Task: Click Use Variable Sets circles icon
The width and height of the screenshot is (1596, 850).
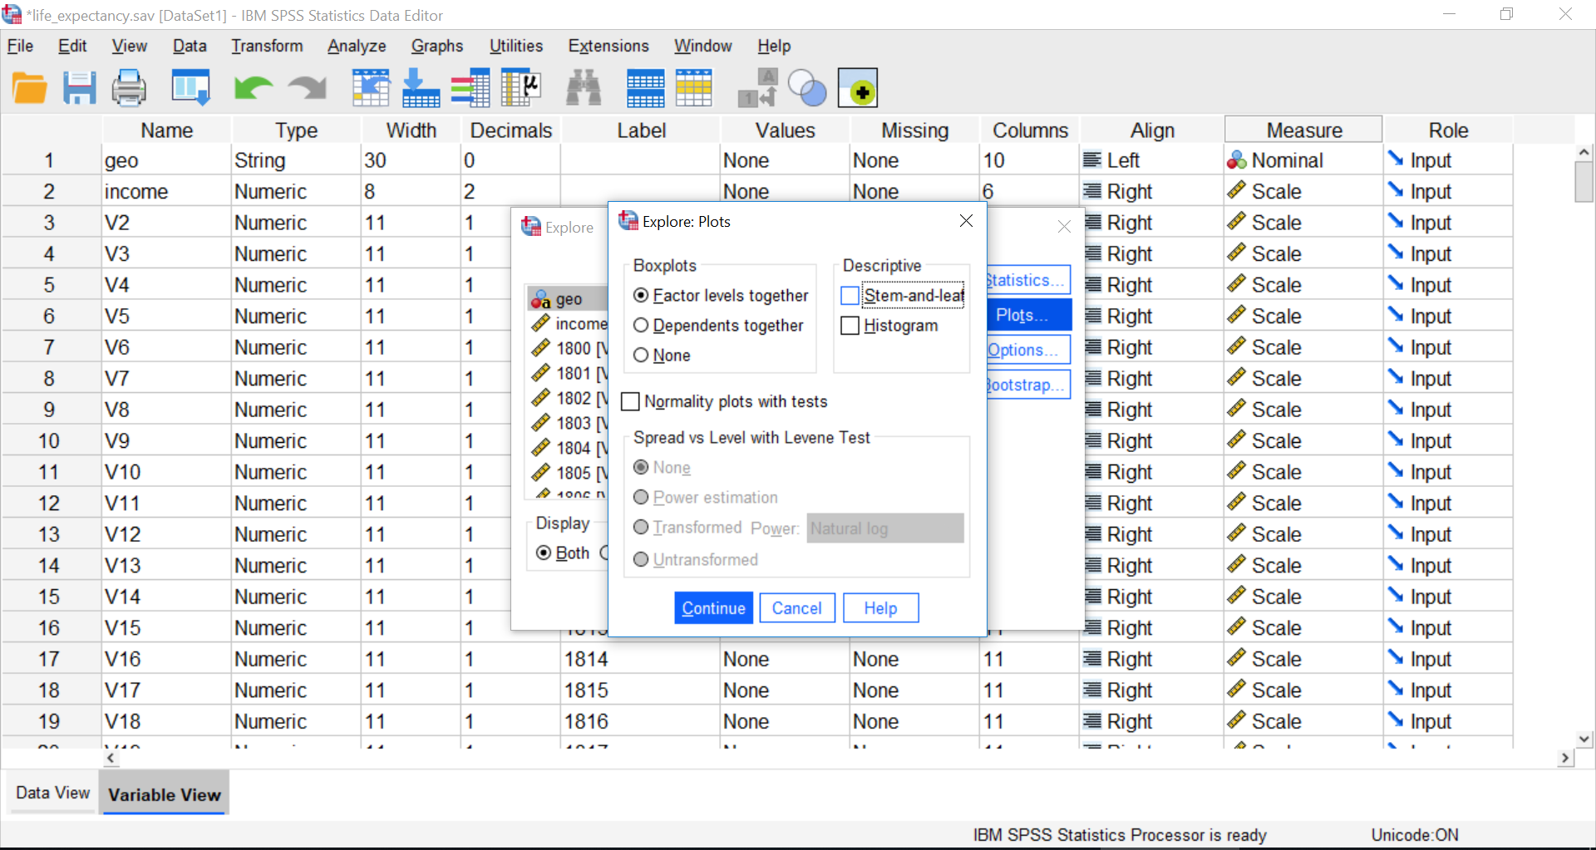Action: pyautogui.click(x=807, y=88)
